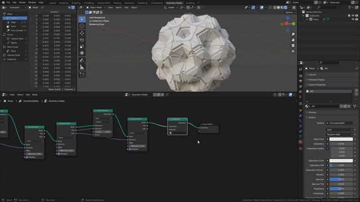Viewport: 360px width, 202px height.
Task: Click Principled BSDF surface shader button
Action: 339,123
